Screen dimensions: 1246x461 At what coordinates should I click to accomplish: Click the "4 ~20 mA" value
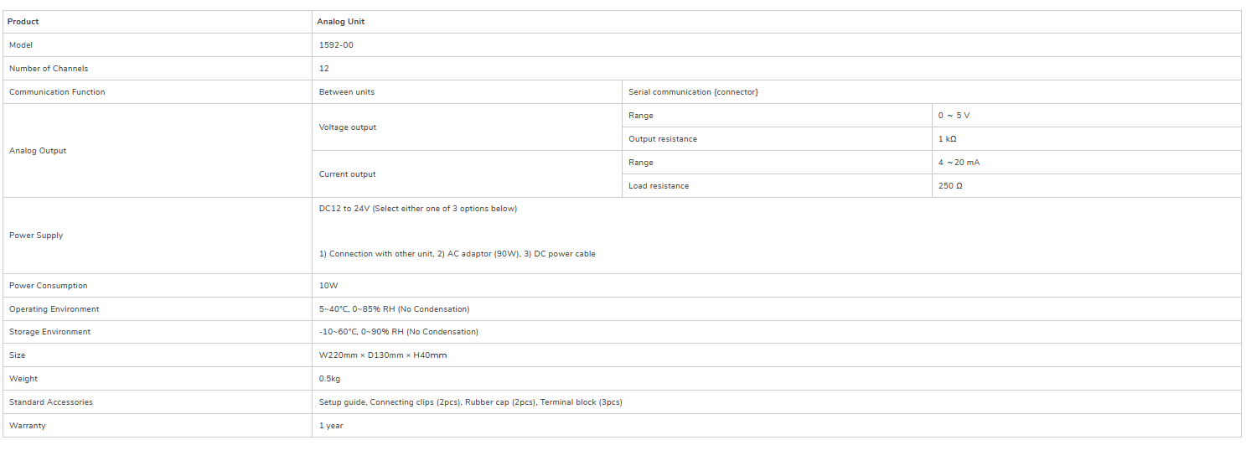(x=959, y=163)
